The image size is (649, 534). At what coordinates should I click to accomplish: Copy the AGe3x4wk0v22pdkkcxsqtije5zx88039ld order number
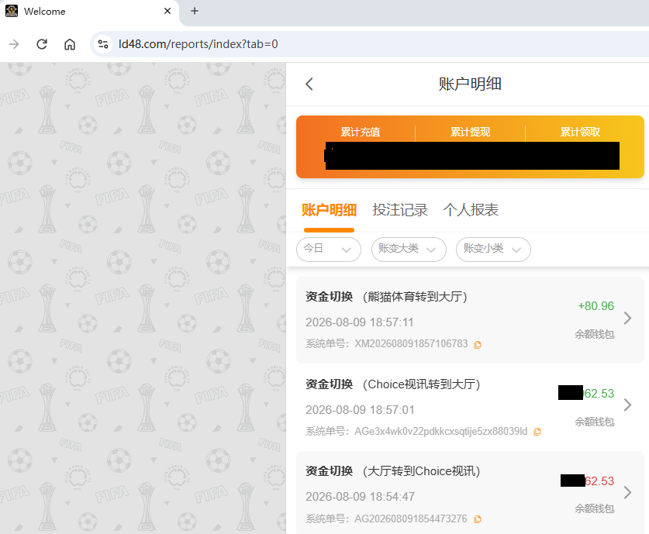537,432
